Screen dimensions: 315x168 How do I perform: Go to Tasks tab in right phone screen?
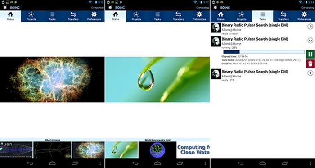[262, 16]
